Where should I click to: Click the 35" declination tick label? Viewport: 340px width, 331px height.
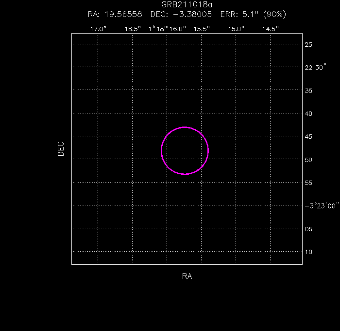[x=310, y=90]
